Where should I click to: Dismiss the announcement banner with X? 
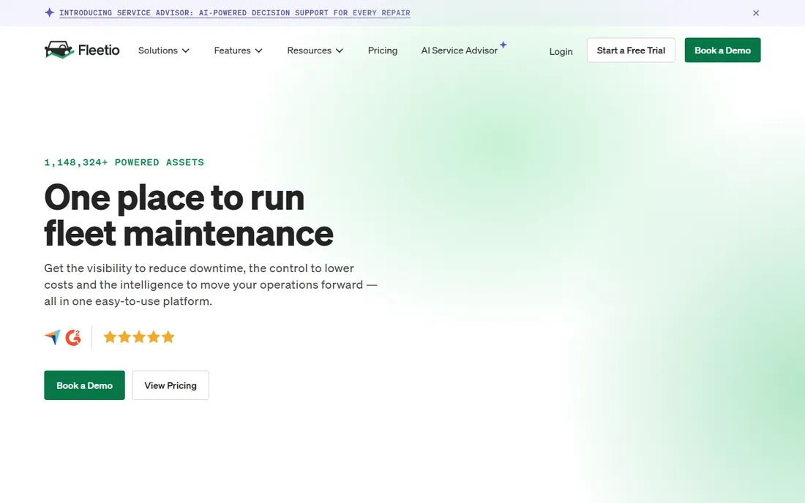coord(756,13)
